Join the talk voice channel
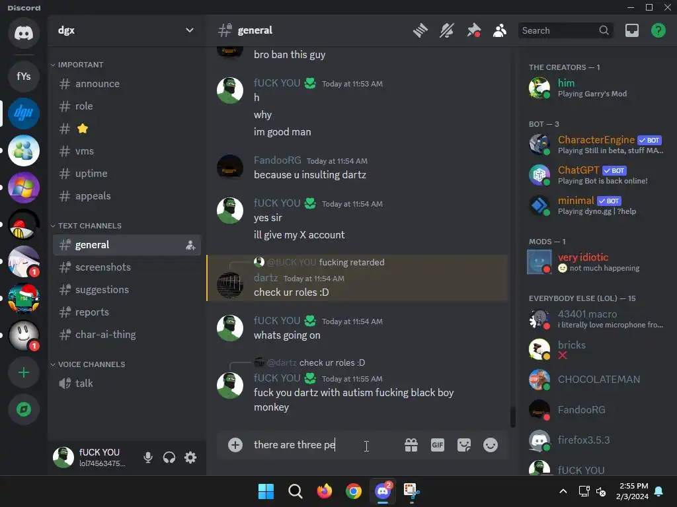This screenshot has height=507, width=677. point(127,384)
